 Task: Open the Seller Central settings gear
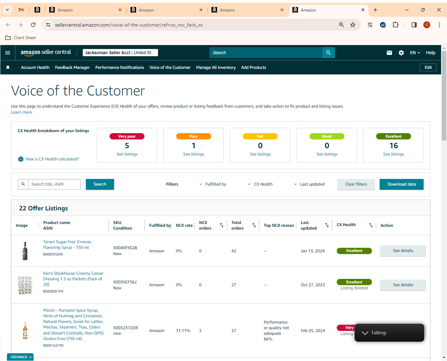[401, 53]
